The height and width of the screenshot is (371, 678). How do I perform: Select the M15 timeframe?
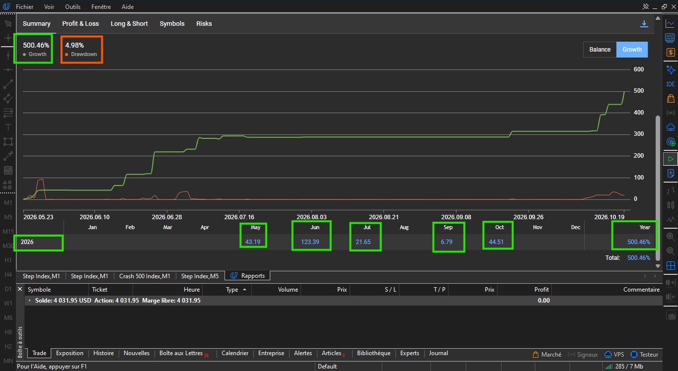[x=8, y=231]
